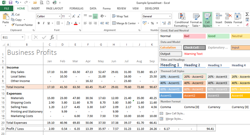Activate the Format Painter
Image resolution: width=250 pixels, height=135 pixels.
(x=22, y=25)
